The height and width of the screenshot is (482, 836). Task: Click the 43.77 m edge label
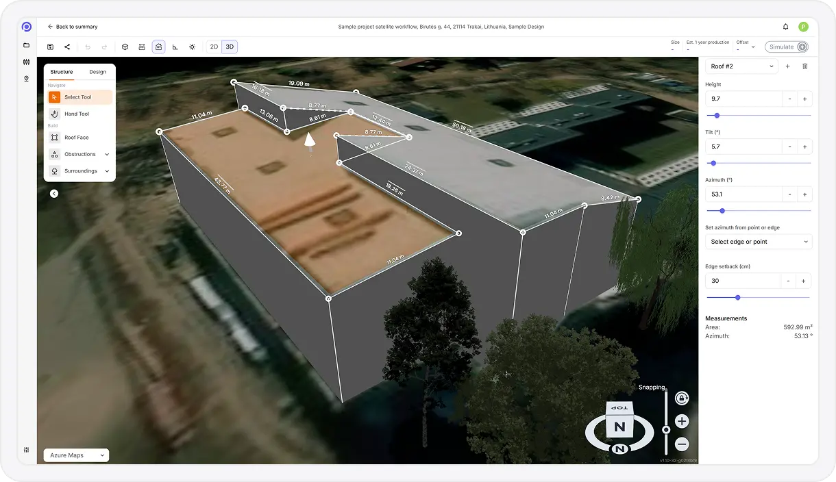[222, 186]
